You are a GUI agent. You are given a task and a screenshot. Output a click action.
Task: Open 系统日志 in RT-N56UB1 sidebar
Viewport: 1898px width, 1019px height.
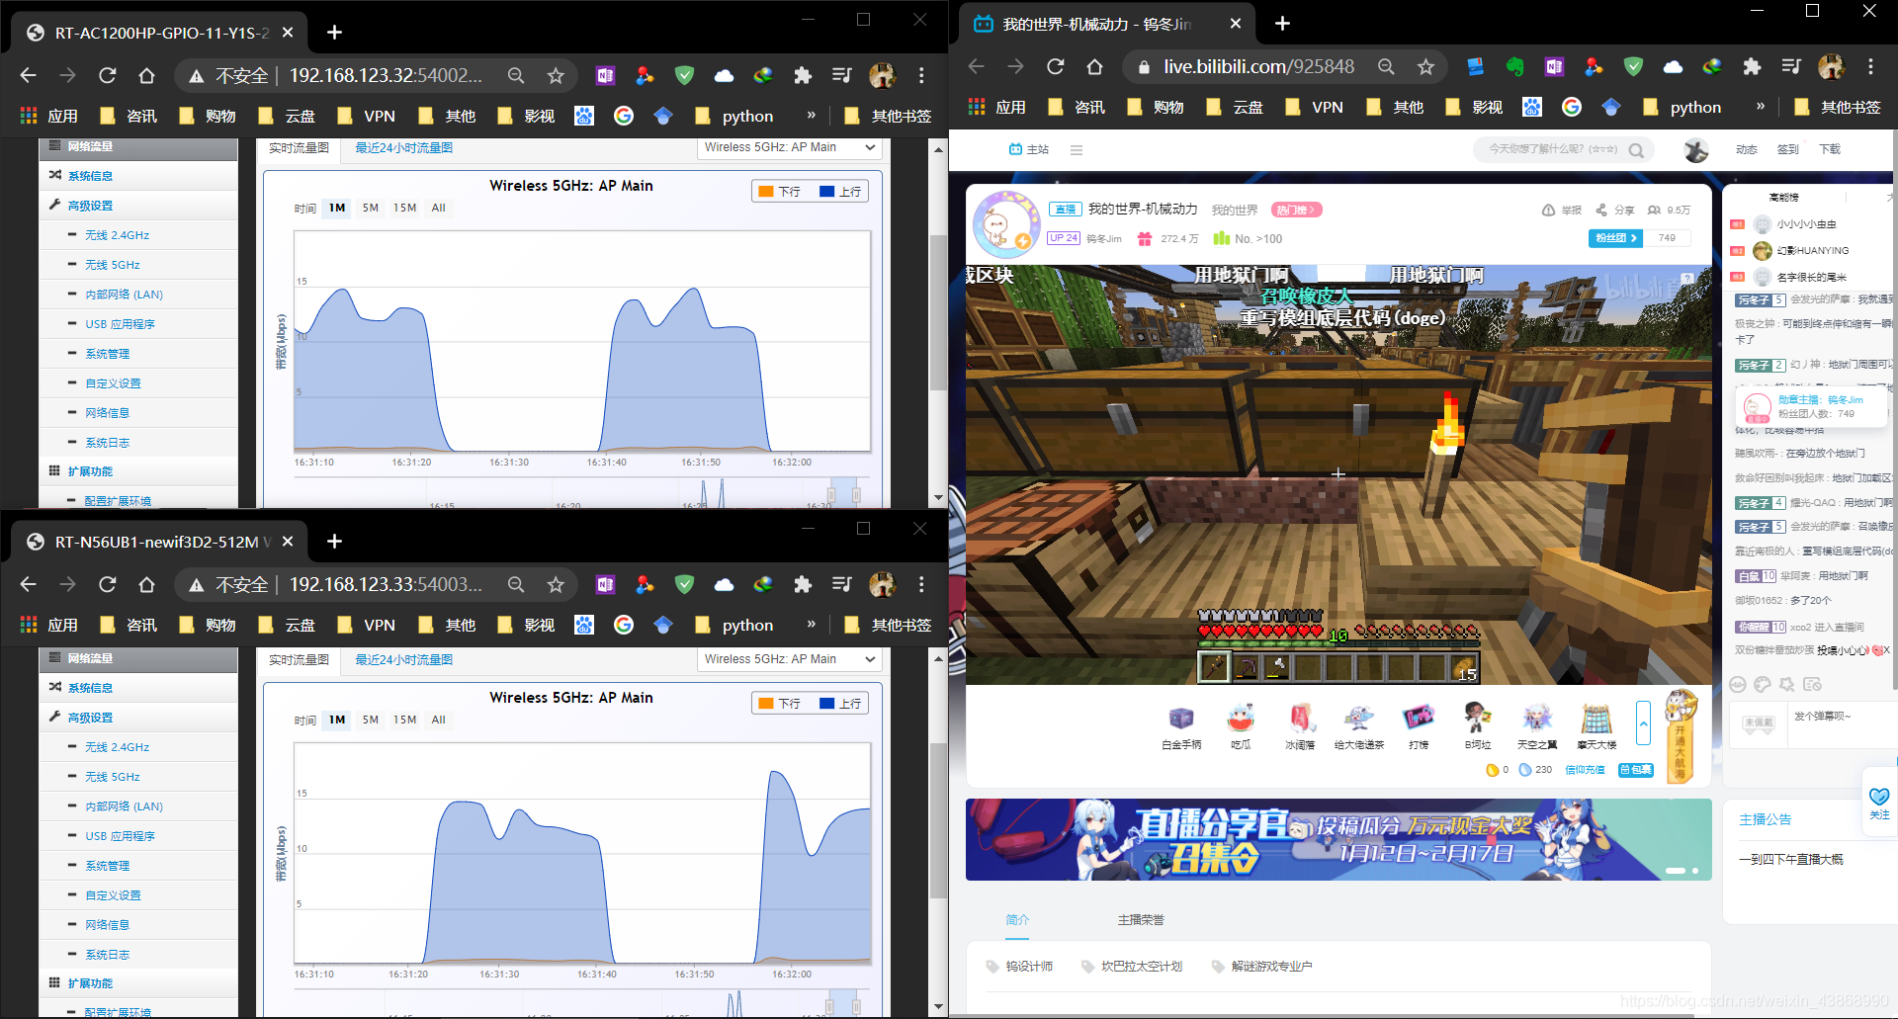tap(107, 955)
